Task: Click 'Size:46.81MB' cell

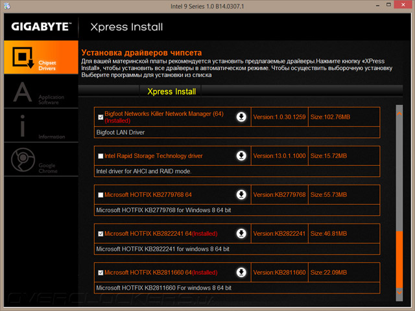Action: (344, 233)
